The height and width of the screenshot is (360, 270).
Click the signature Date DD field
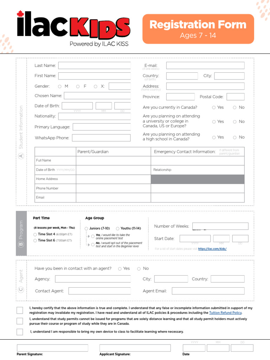point(242,348)
